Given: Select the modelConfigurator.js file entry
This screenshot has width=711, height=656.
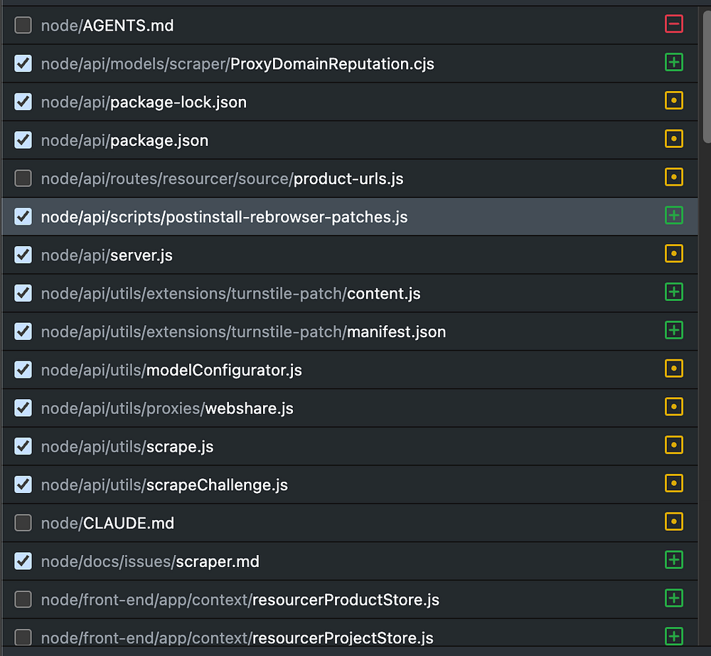Looking at the screenshot, I should point(224,370).
